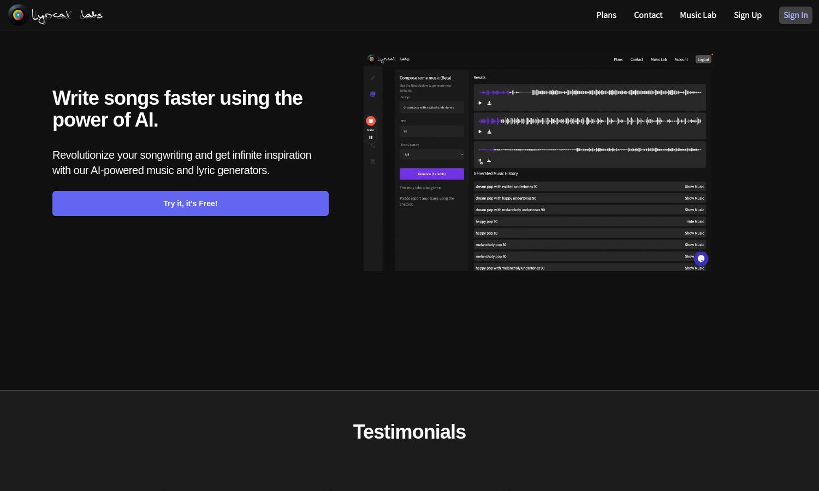Click the 'happy pop 80' history row text
The image size is (819, 491).
tap(486, 233)
